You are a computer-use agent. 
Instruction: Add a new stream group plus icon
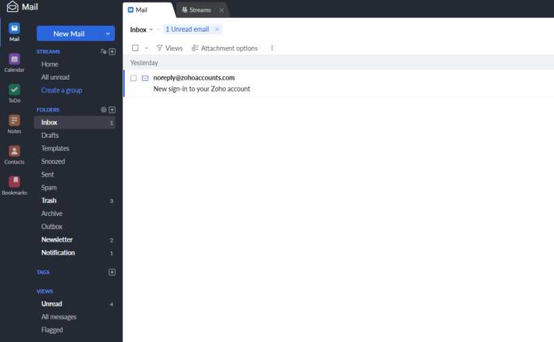[x=112, y=52]
